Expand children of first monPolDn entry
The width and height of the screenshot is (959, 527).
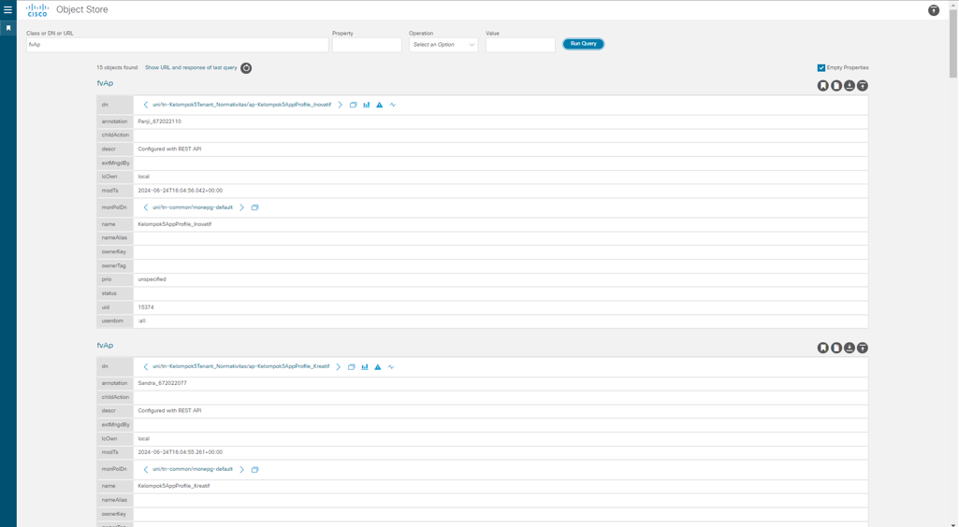click(241, 207)
